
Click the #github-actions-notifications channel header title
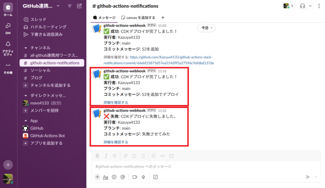(125, 6)
